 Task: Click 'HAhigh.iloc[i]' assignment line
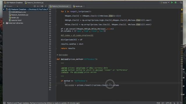pos(108,20)
